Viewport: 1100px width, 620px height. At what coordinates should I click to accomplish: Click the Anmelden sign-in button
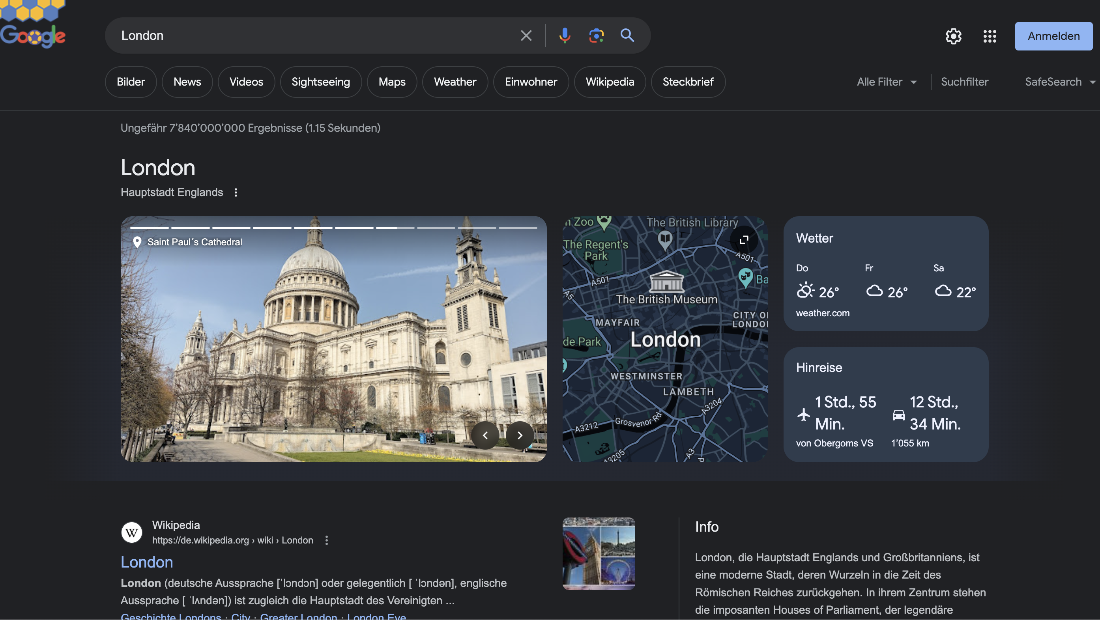click(x=1053, y=36)
